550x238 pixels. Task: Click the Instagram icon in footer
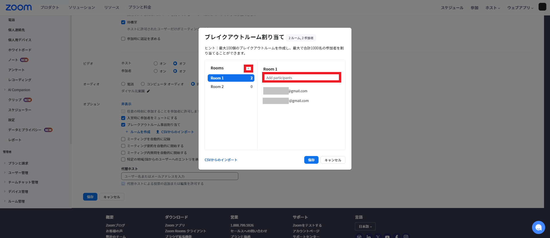pyautogui.click(x=406, y=237)
